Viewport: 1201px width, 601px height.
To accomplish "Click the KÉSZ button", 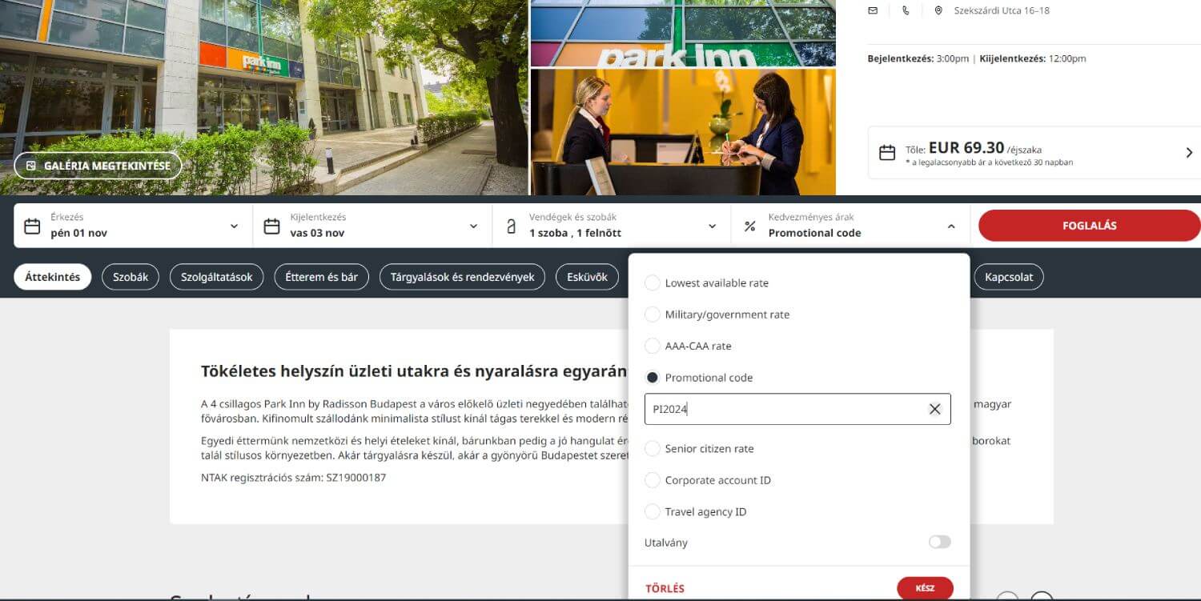I will pos(925,588).
